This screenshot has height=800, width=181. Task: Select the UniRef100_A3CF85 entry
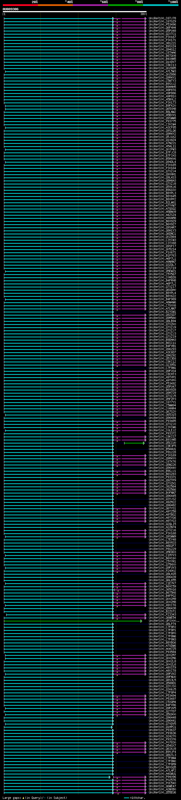click(162, 128)
